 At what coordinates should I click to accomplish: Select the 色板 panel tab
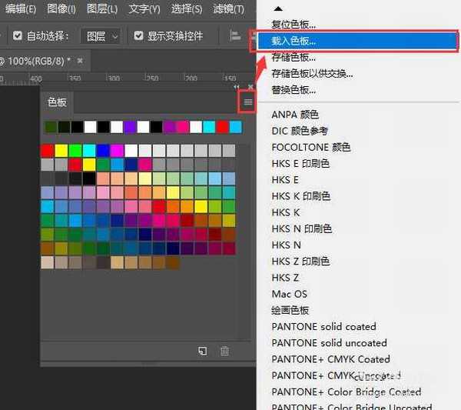pyautogui.click(x=57, y=102)
